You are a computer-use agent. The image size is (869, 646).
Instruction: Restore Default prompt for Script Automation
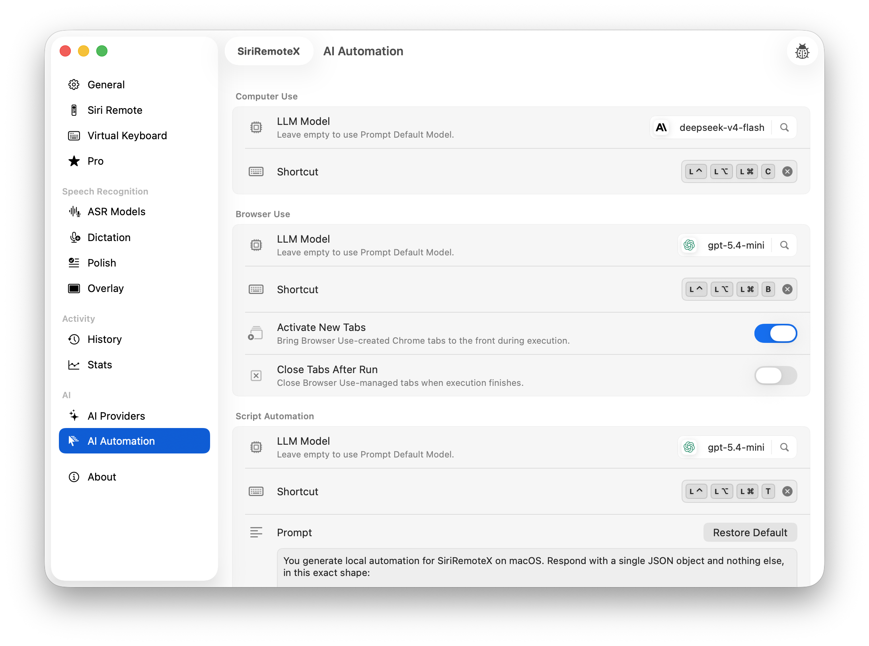coord(750,533)
